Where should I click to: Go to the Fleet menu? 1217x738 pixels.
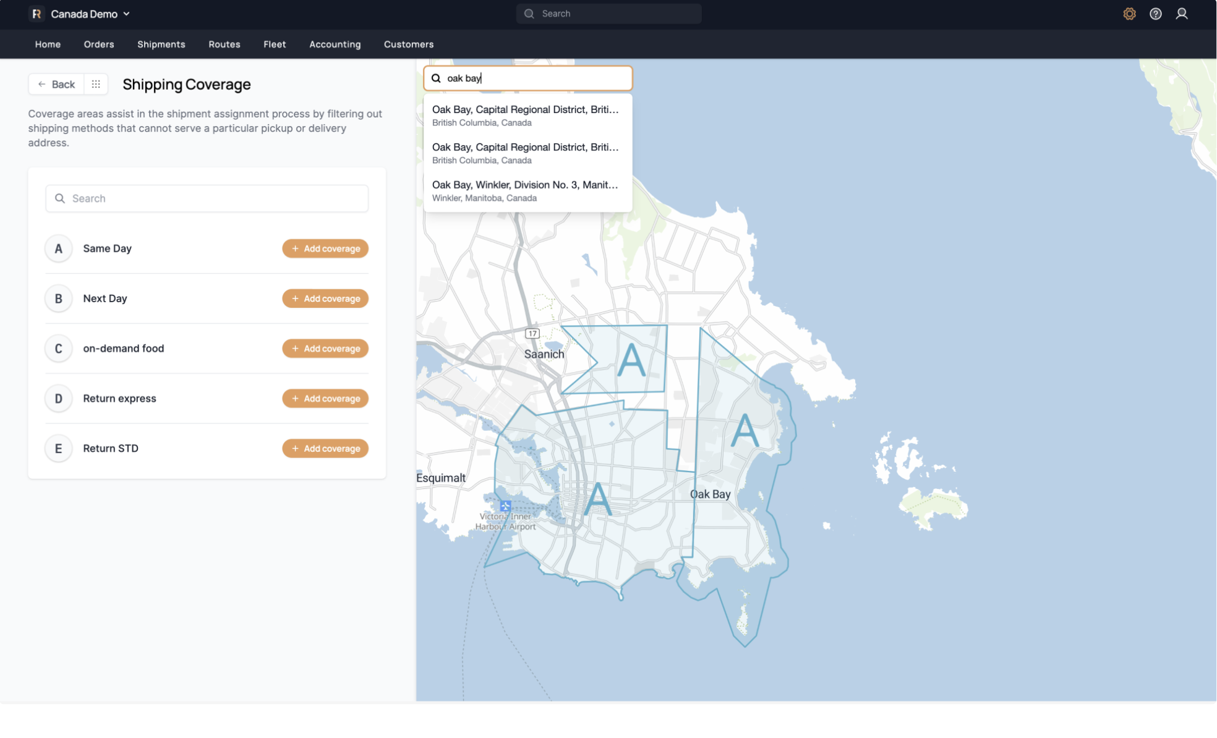(275, 45)
